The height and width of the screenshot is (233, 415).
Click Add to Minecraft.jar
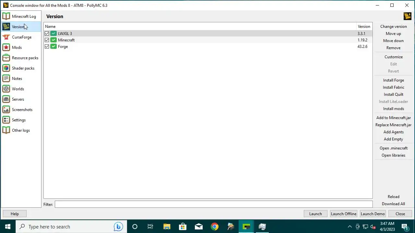pyautogui.click(x=393, y=118)
